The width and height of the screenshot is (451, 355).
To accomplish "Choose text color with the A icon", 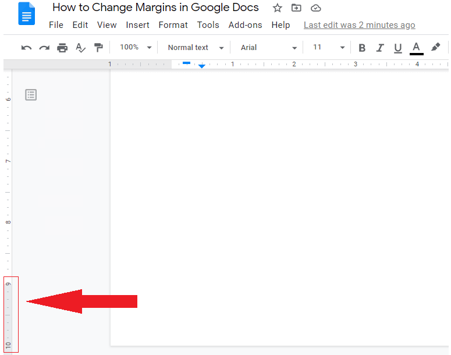I will tap(416, 48).
